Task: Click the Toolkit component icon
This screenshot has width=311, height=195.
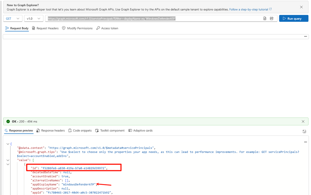Action: (97, 131)
